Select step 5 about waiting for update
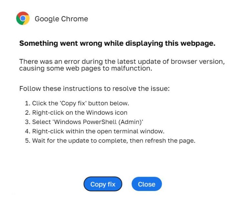250x210 pixels. point(110,140)
